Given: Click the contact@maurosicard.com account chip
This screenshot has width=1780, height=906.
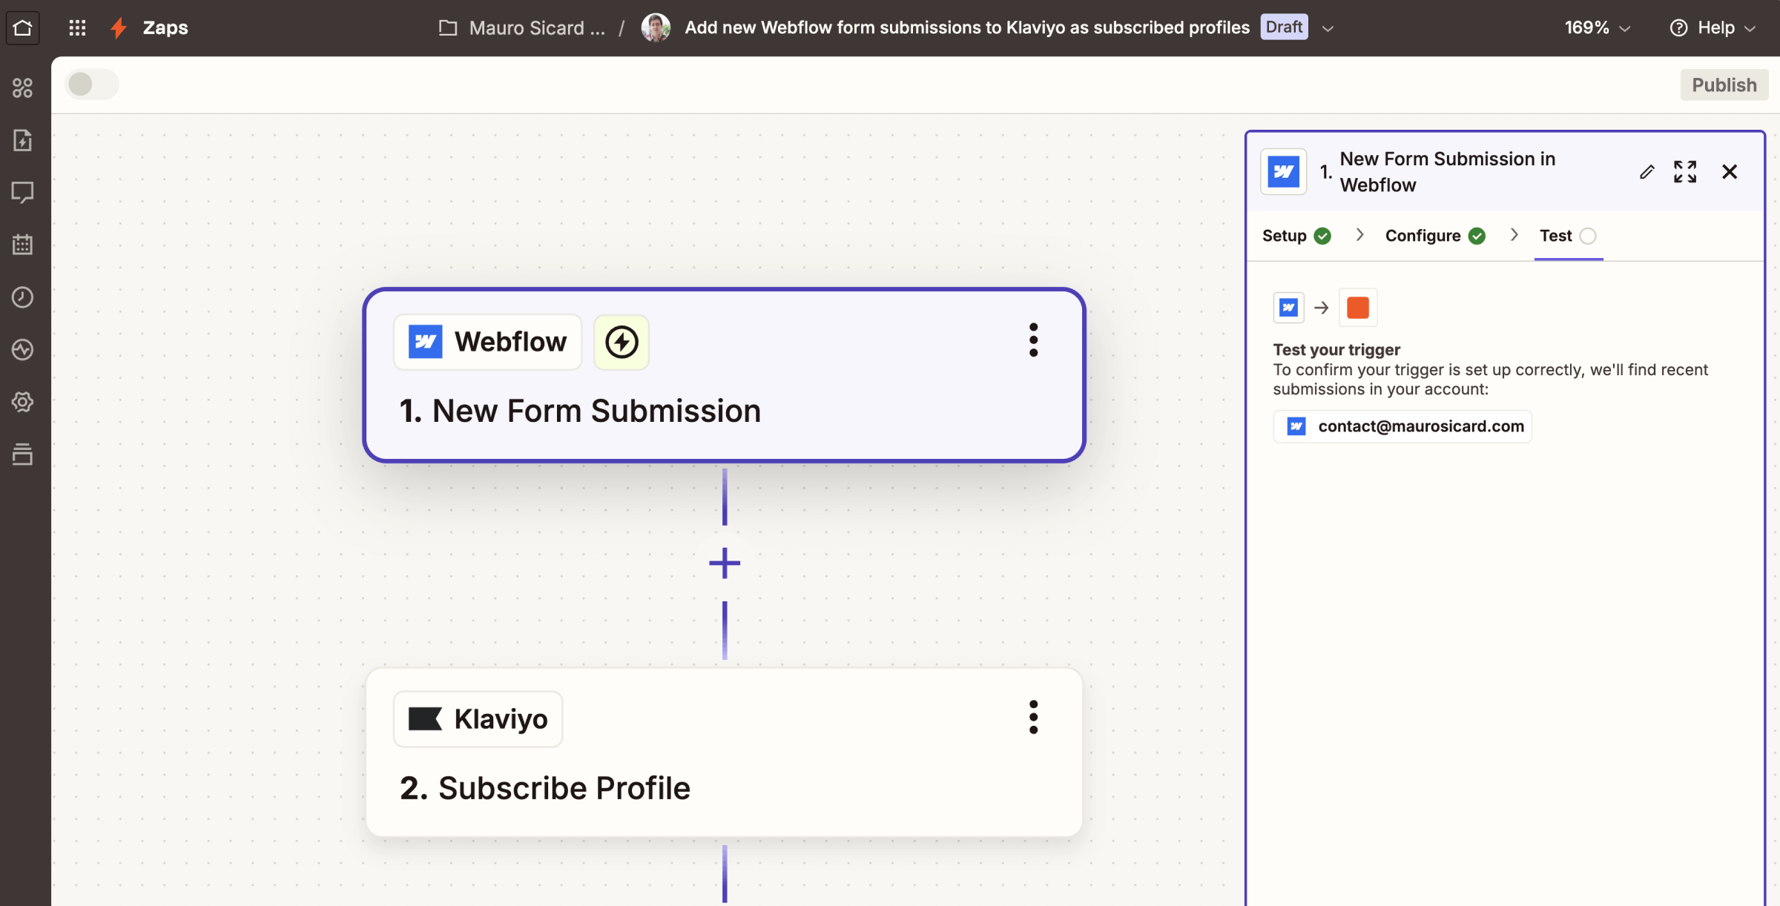Looking at the screenshot, I should tap(1402, 426).
